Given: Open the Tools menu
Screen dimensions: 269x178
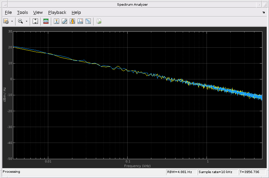Looking at the screenshot, I should (22, 12).
